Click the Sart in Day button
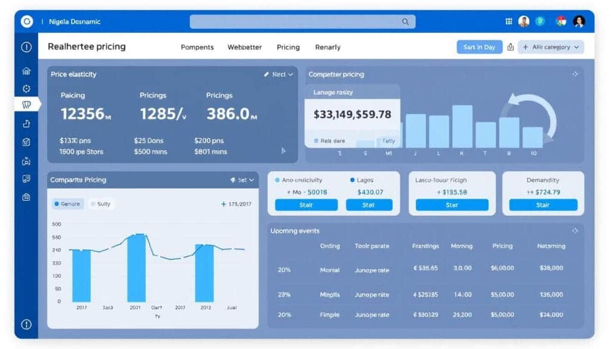 coord(479,47)
